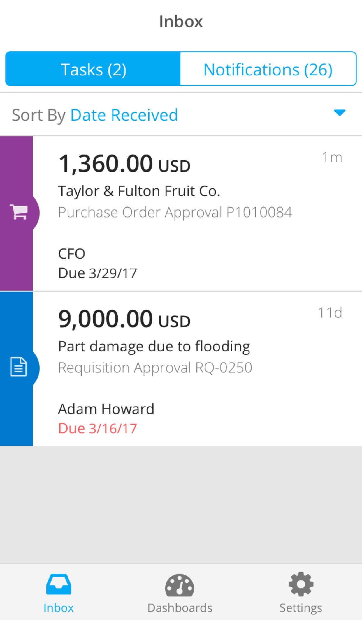Open the Inbox tray icon
362x620 pixels.
pyautogui.click(x=59, y=584)
